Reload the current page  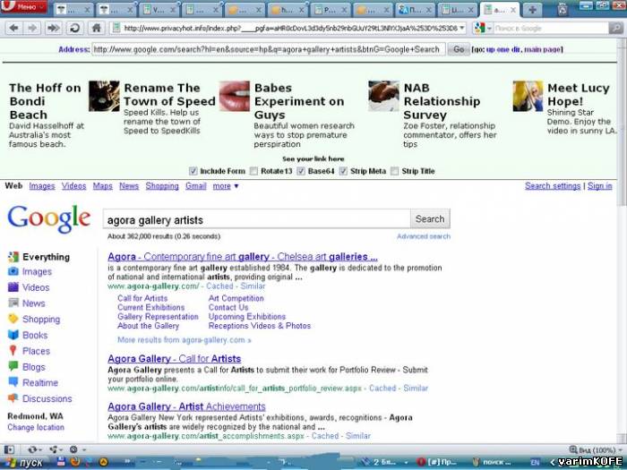click(x=74, y=28)
